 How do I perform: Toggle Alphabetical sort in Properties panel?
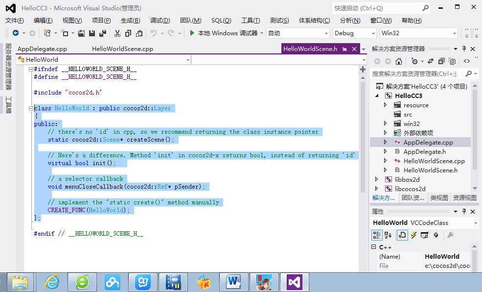(x=388, y=235)
